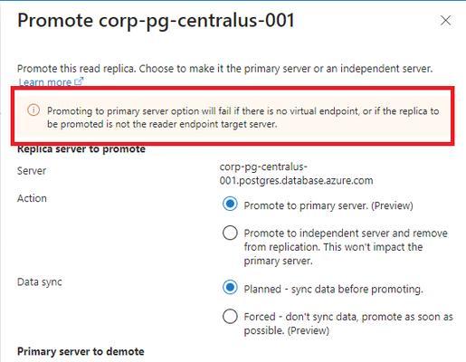Select the Promote to independent server radio button
The image size is (466, 362).
tap(230, 233)
